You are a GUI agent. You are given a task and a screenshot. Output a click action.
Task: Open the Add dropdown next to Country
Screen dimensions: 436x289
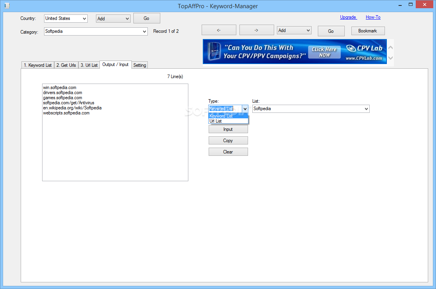[113, 19]
